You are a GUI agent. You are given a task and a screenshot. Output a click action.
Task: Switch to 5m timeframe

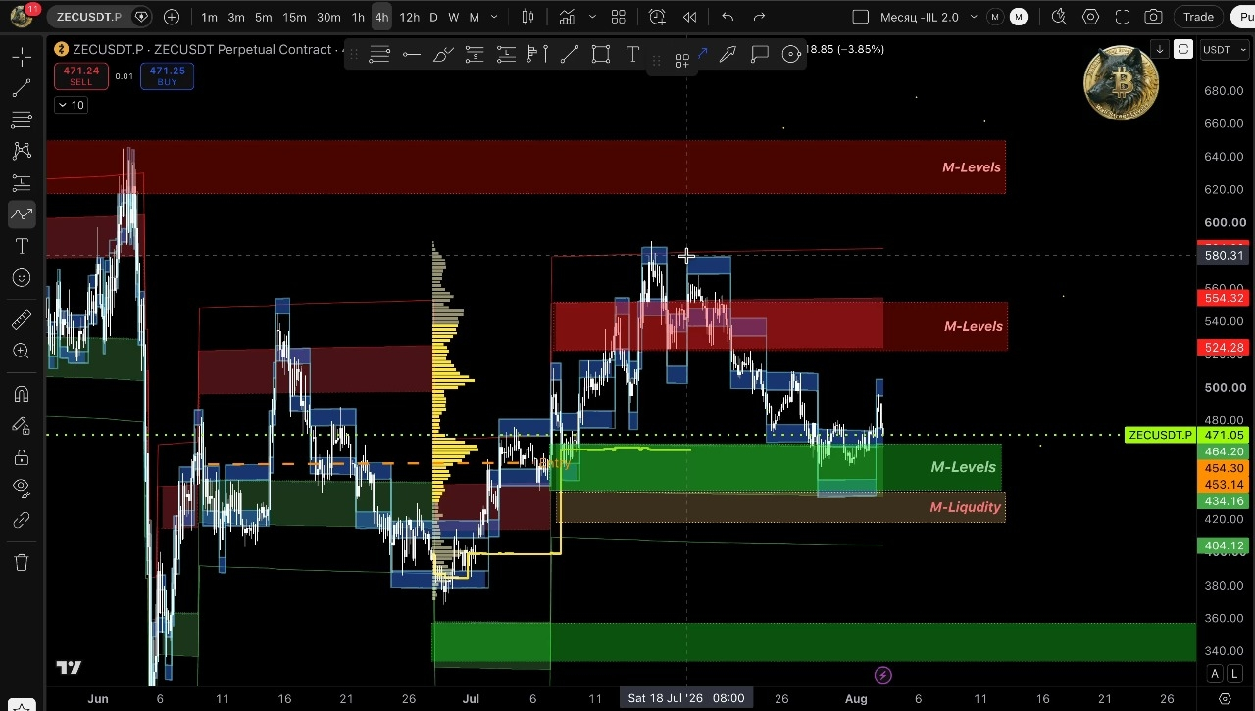264,17
